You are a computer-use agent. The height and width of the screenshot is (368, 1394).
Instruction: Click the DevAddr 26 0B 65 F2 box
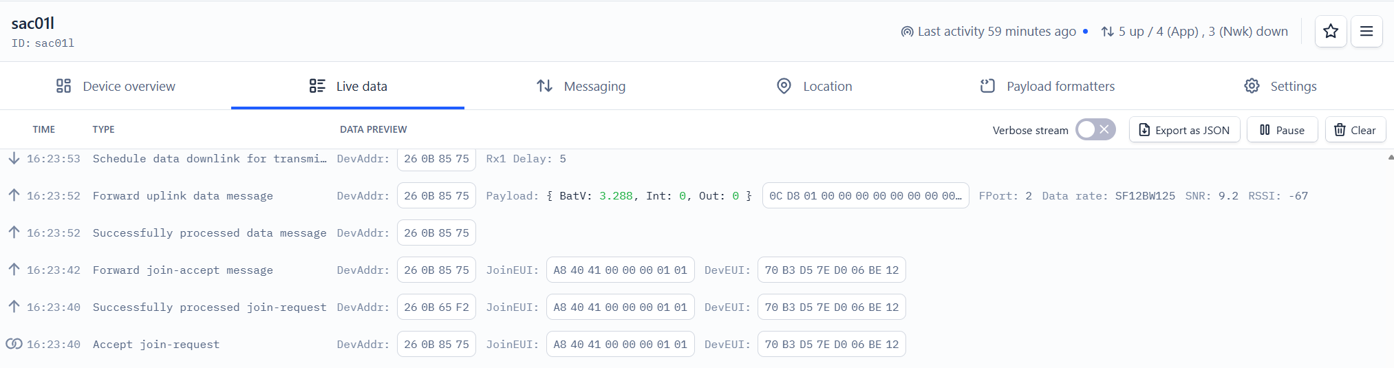click(436, 307)
